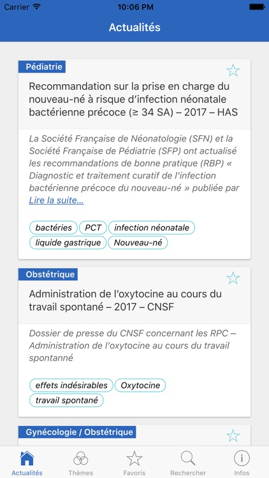Image resolution: width=269 pixels, height=478 pixels.
Task: Select the 'bactéries' tag
Action: pos(54,228)
